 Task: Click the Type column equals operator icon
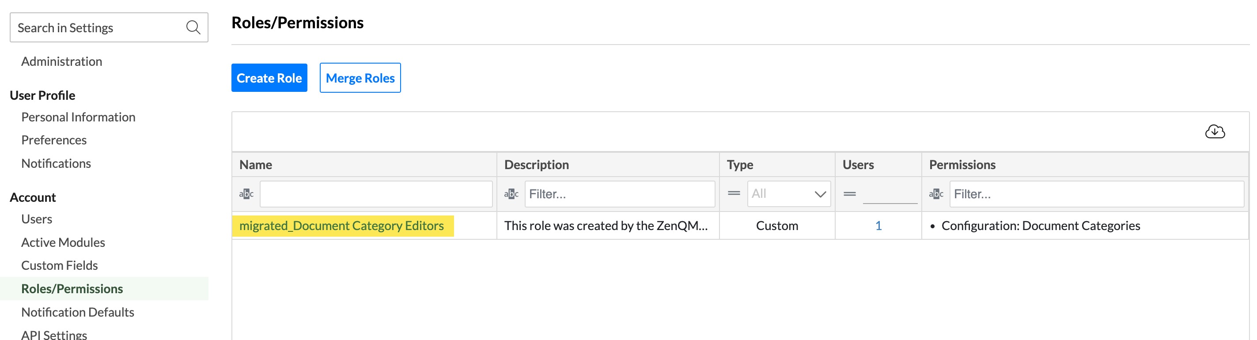pos(734,193)
